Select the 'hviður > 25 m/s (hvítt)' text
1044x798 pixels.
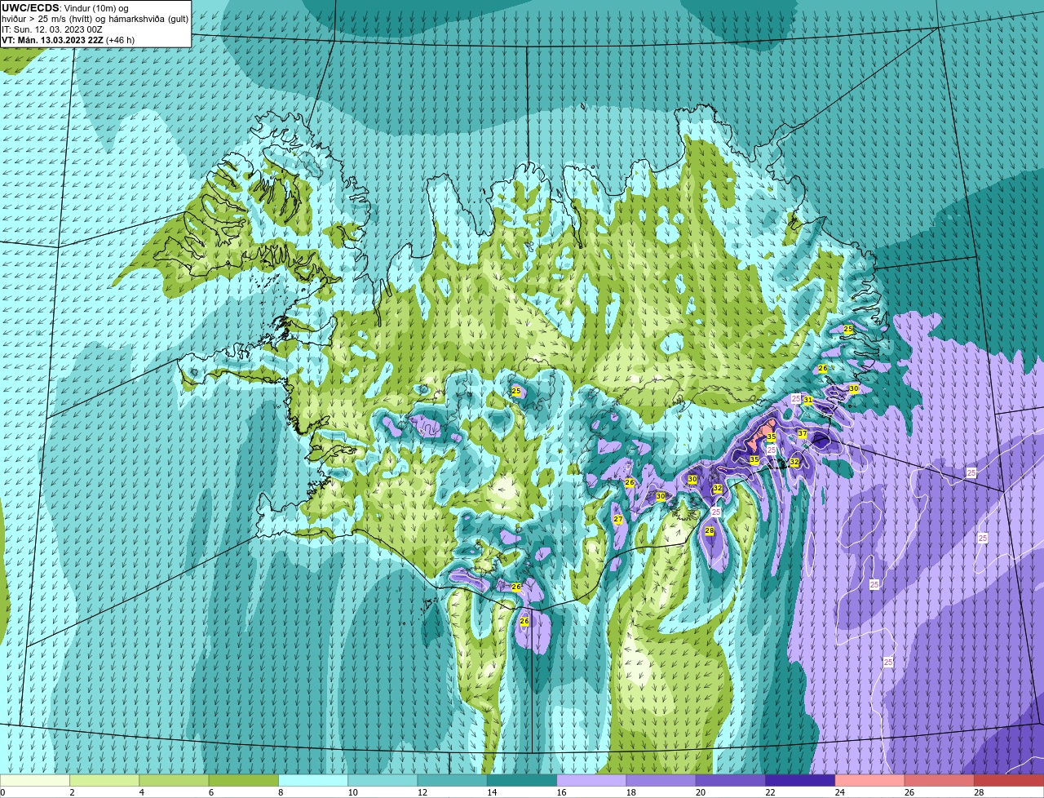pyautogui.click(x=46, y=18)
